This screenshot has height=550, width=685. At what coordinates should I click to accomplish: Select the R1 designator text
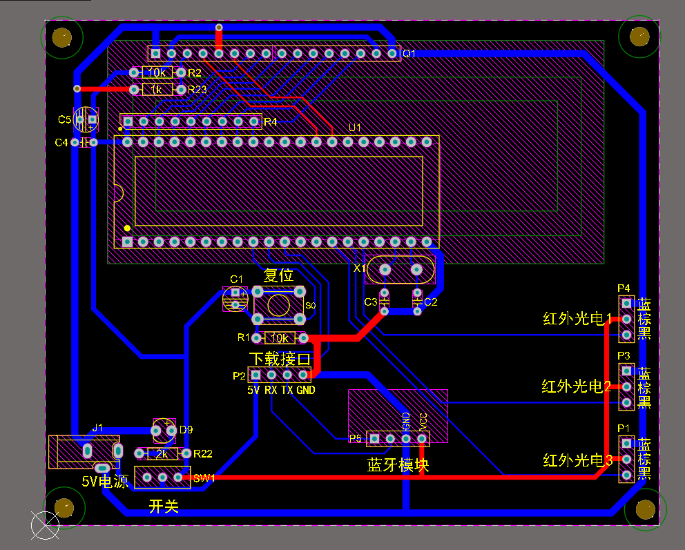click(243, 337)
